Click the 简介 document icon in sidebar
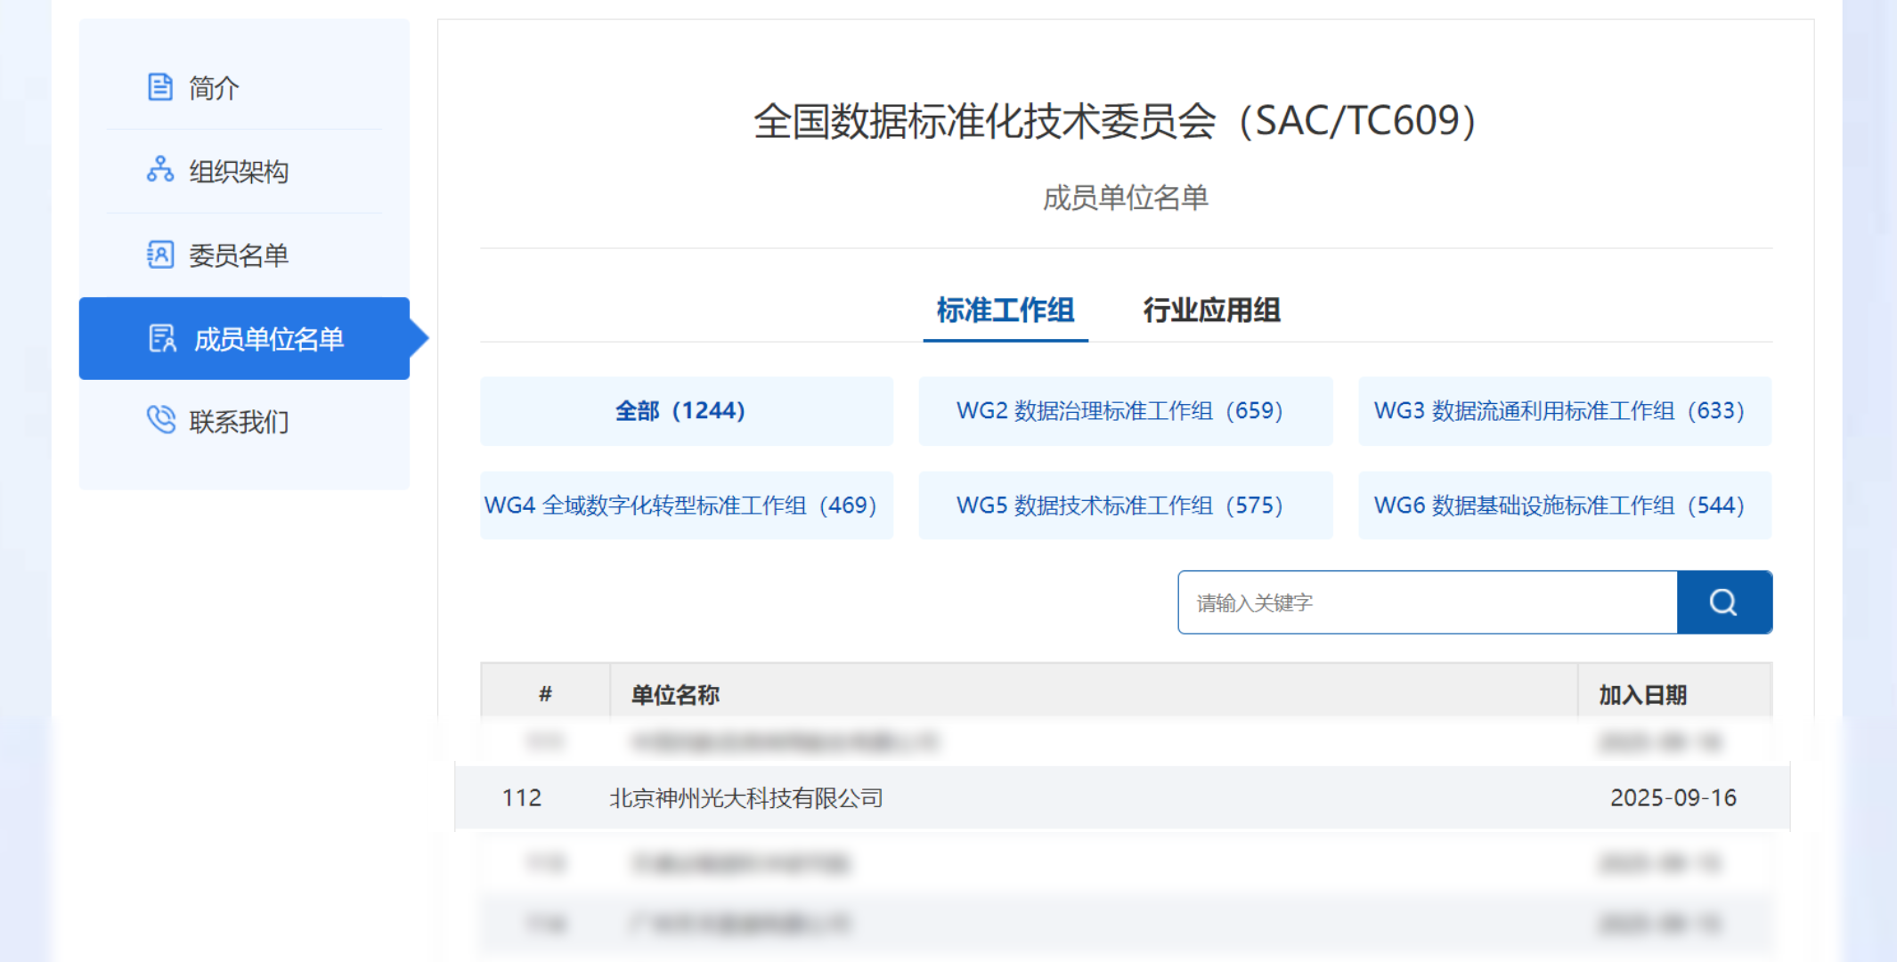Screen dimensions: 1897x962 [159, 86]
